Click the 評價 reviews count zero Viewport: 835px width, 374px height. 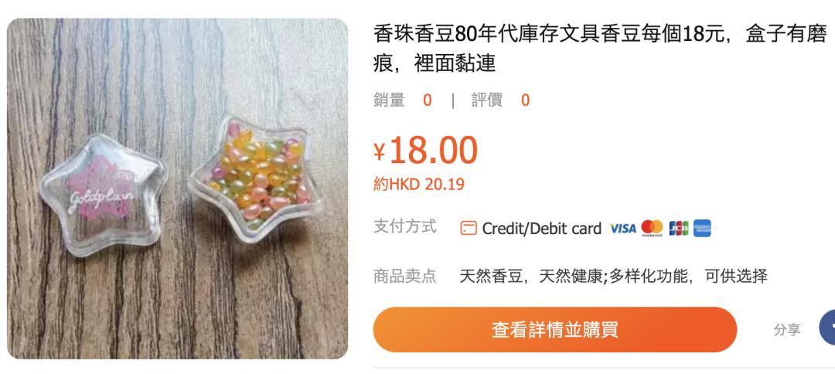pyautogui.click(x=525, y=100)
